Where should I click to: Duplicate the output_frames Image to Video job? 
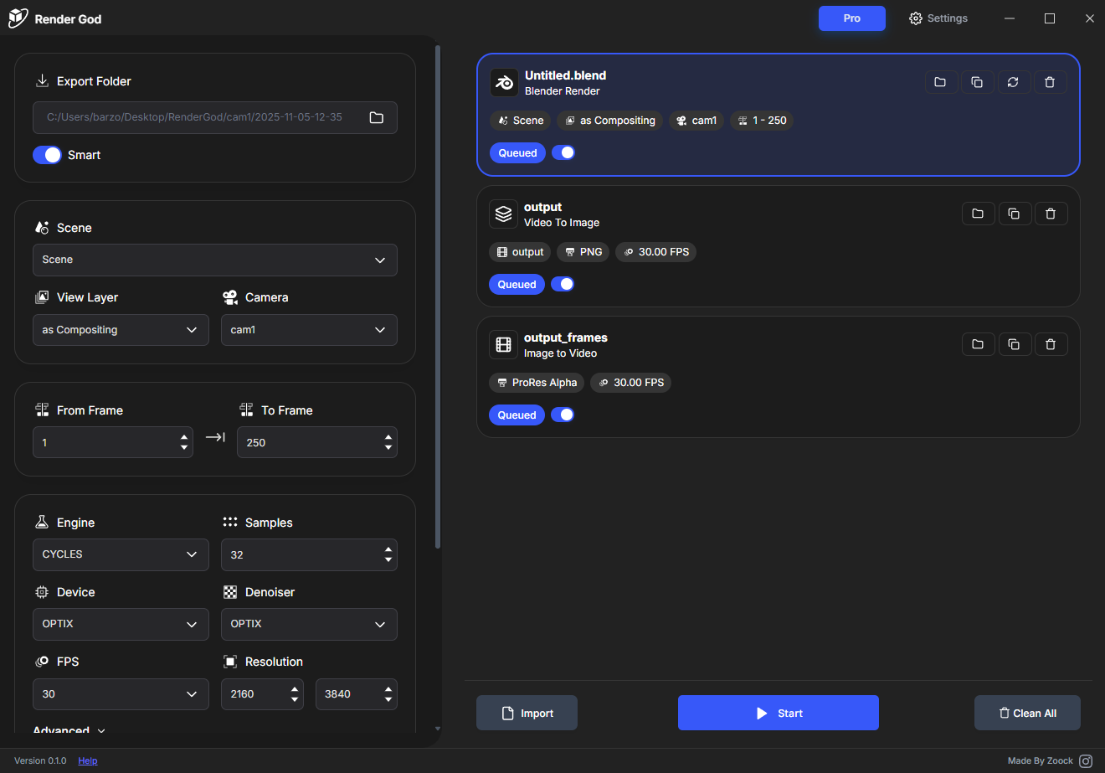click(1015, 343)
